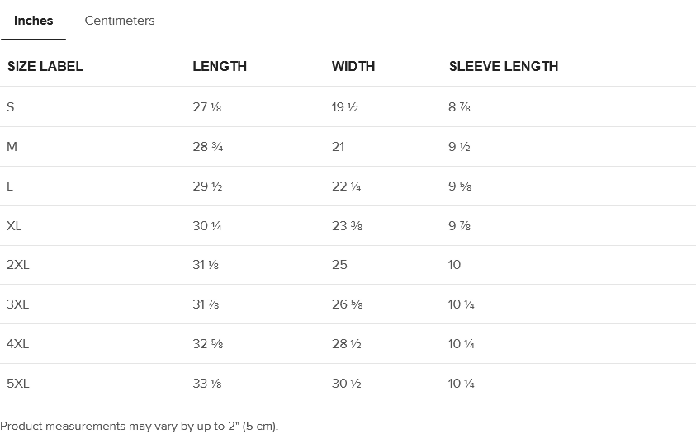Screen dimensions: 696x434
Task: Click the L size row label
Action: [10, 186]
